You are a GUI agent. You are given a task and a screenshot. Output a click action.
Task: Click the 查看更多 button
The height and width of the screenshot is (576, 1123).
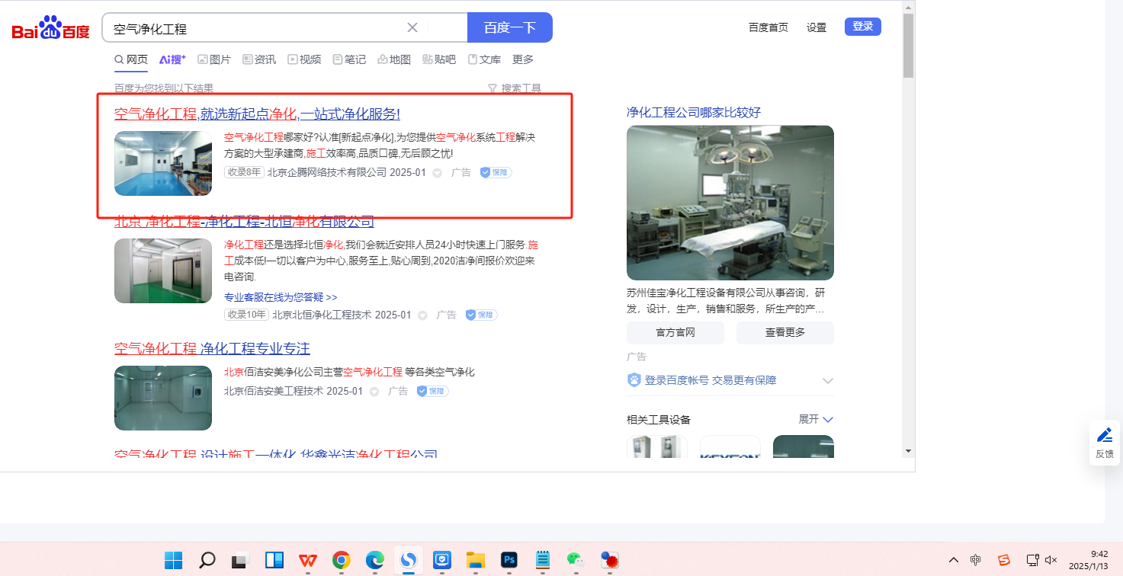(785, 333)
